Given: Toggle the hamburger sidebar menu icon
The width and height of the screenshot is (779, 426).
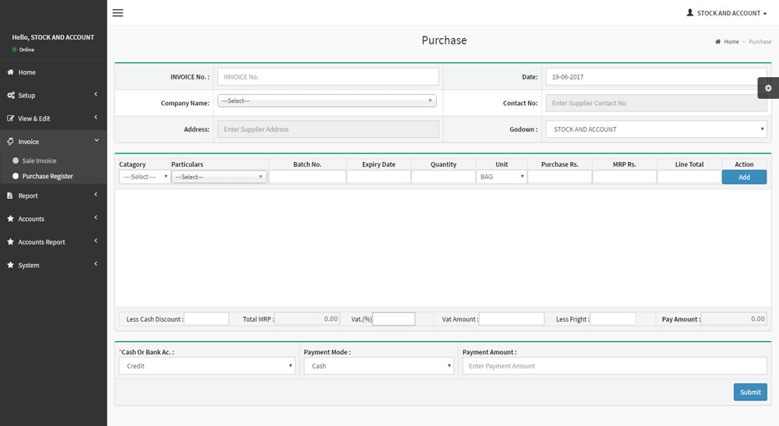Looking at the screenshot, I should 118,13.
